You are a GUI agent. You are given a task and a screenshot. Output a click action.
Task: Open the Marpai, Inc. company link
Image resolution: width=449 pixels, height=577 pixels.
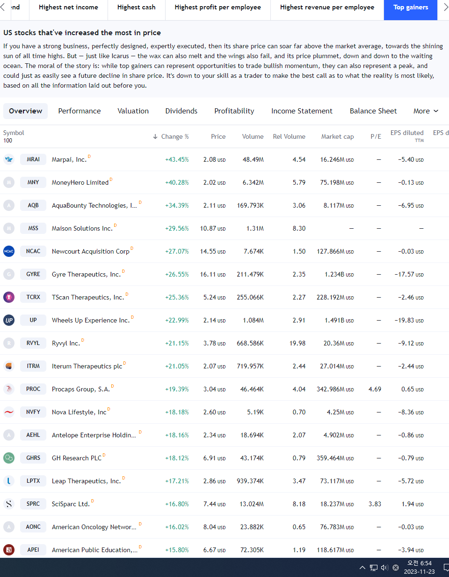[69, 159]
